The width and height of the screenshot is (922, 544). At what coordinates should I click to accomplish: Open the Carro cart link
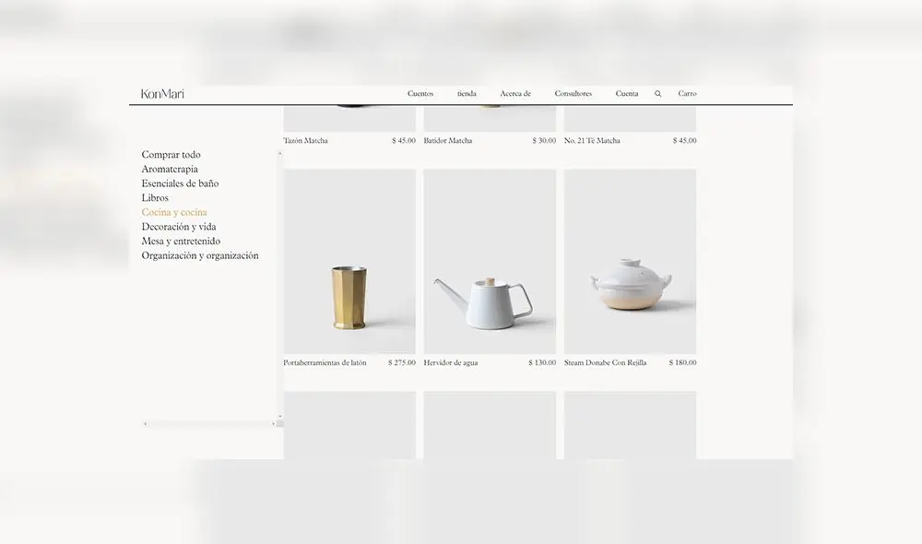pos(688,93)
